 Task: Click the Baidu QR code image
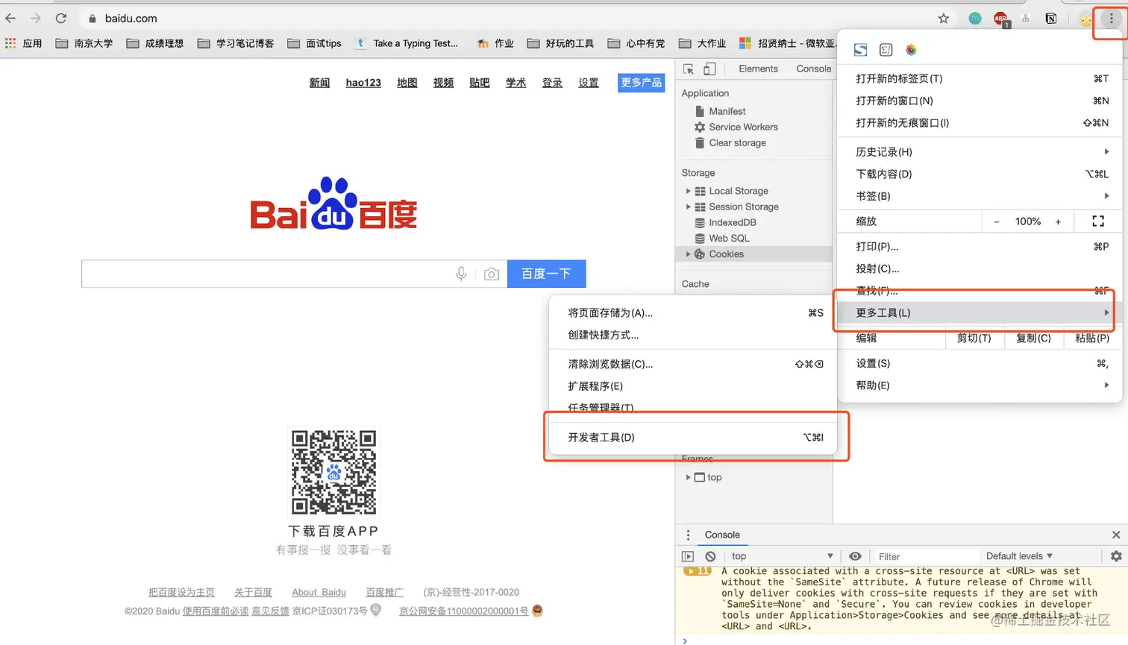pos(333,472)
